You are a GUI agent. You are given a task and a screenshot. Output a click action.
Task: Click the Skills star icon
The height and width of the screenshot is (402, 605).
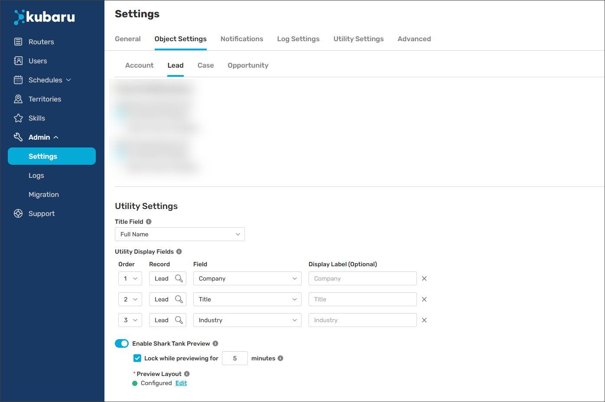tap(18, 118)
